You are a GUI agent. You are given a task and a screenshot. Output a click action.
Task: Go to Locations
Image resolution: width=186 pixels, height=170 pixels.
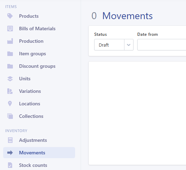[x=30, y=104]
